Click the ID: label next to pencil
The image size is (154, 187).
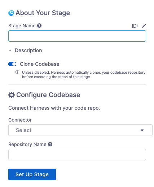(135, 26)
